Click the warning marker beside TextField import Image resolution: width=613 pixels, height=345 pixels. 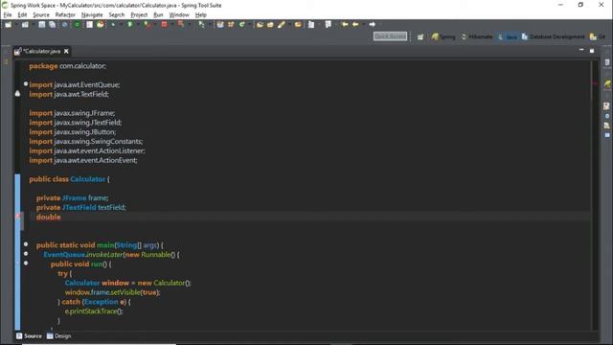tap(17, 94)
